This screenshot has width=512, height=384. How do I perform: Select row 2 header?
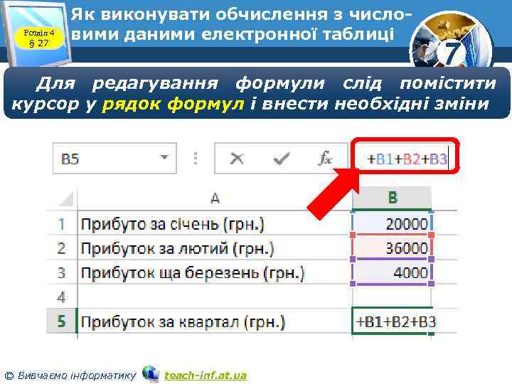coord(61,248)
